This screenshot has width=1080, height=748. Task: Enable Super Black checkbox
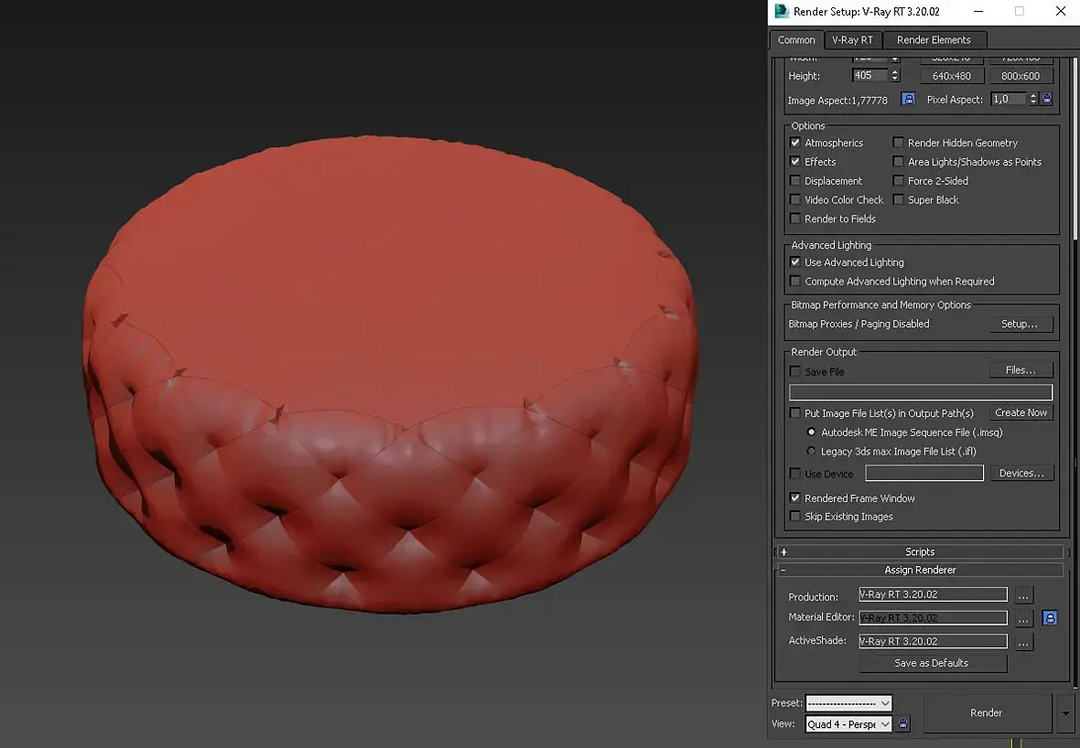tap(898, 199)
